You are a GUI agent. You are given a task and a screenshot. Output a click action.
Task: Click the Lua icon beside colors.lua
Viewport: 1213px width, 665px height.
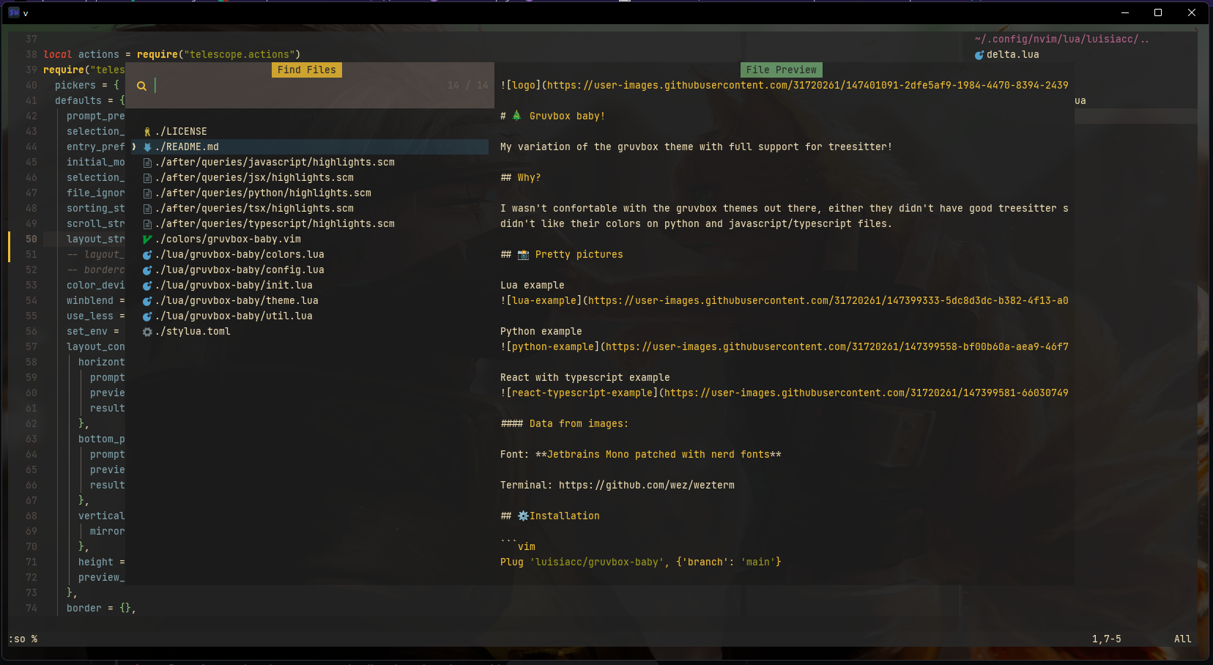tap(147, 255)
